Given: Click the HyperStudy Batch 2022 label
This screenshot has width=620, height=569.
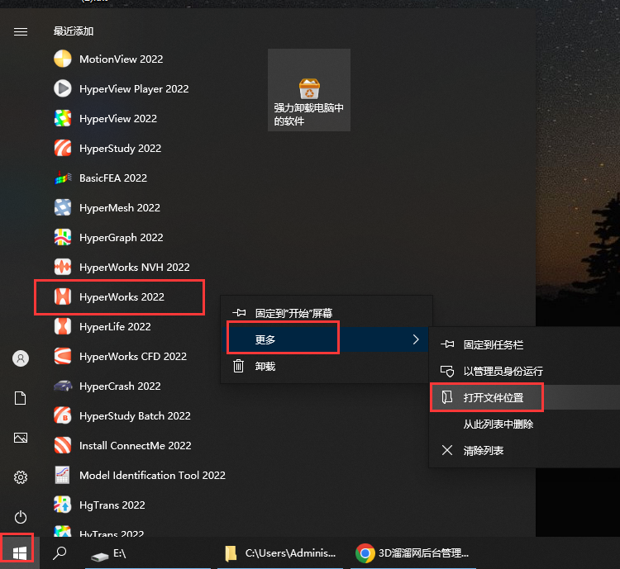Looking at the screenshot, I should point(135,416).
